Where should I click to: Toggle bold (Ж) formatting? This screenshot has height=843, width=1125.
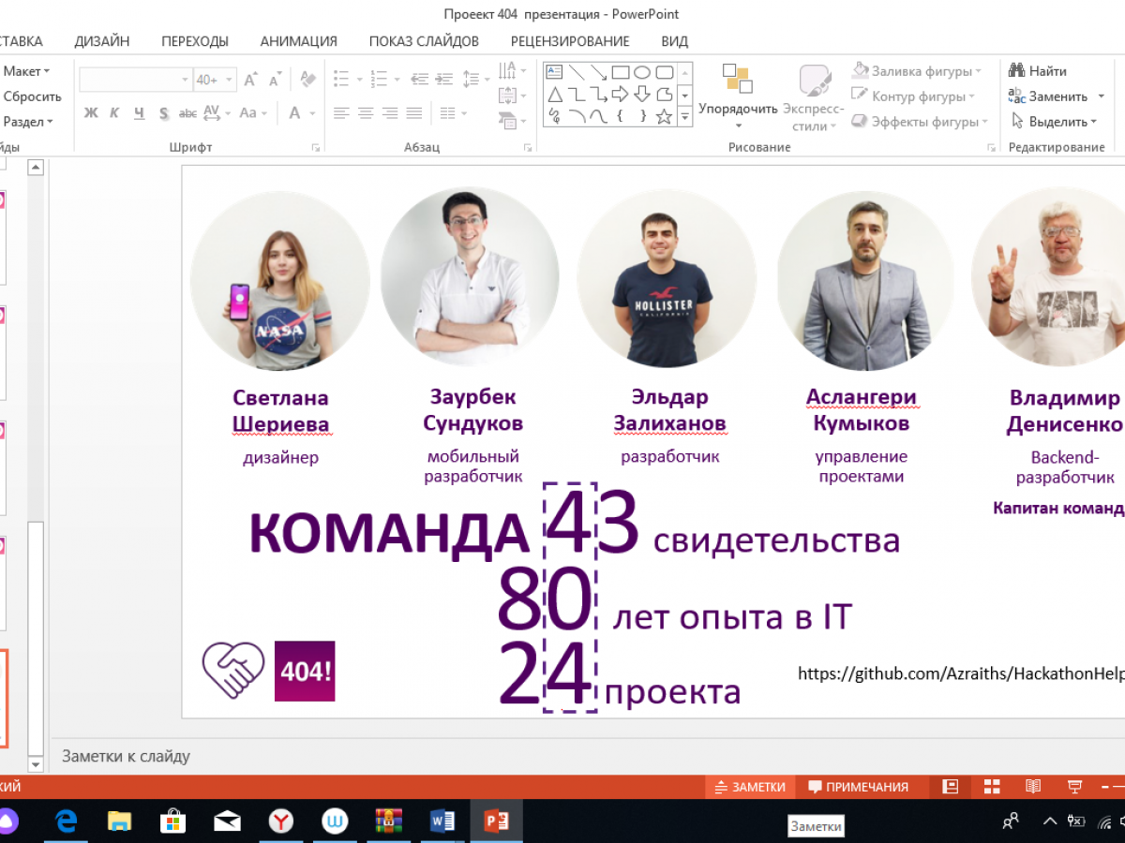point(91,113)
